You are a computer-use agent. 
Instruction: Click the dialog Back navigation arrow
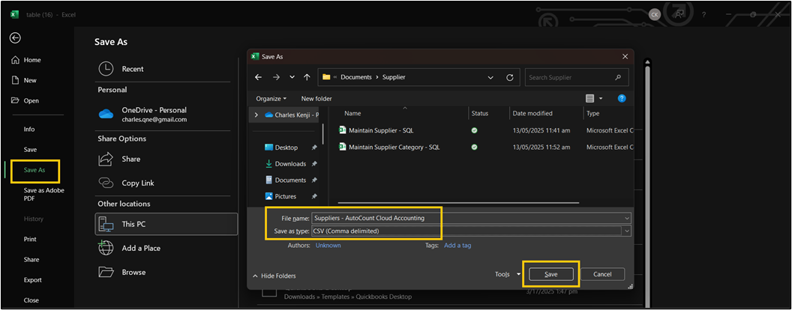pos(258,77)
